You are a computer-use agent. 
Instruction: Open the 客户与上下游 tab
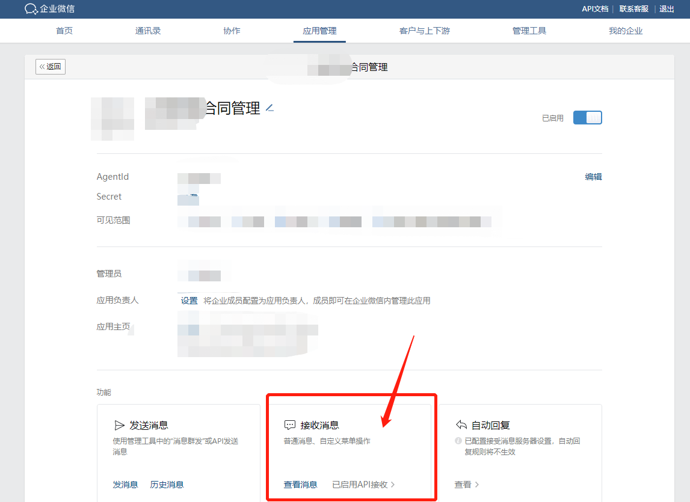424,30
